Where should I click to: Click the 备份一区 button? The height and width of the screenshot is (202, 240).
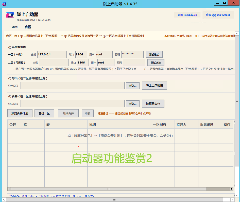[x=44, y=113]
